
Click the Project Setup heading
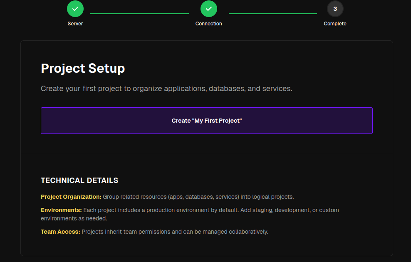click(x=83, y=68)
